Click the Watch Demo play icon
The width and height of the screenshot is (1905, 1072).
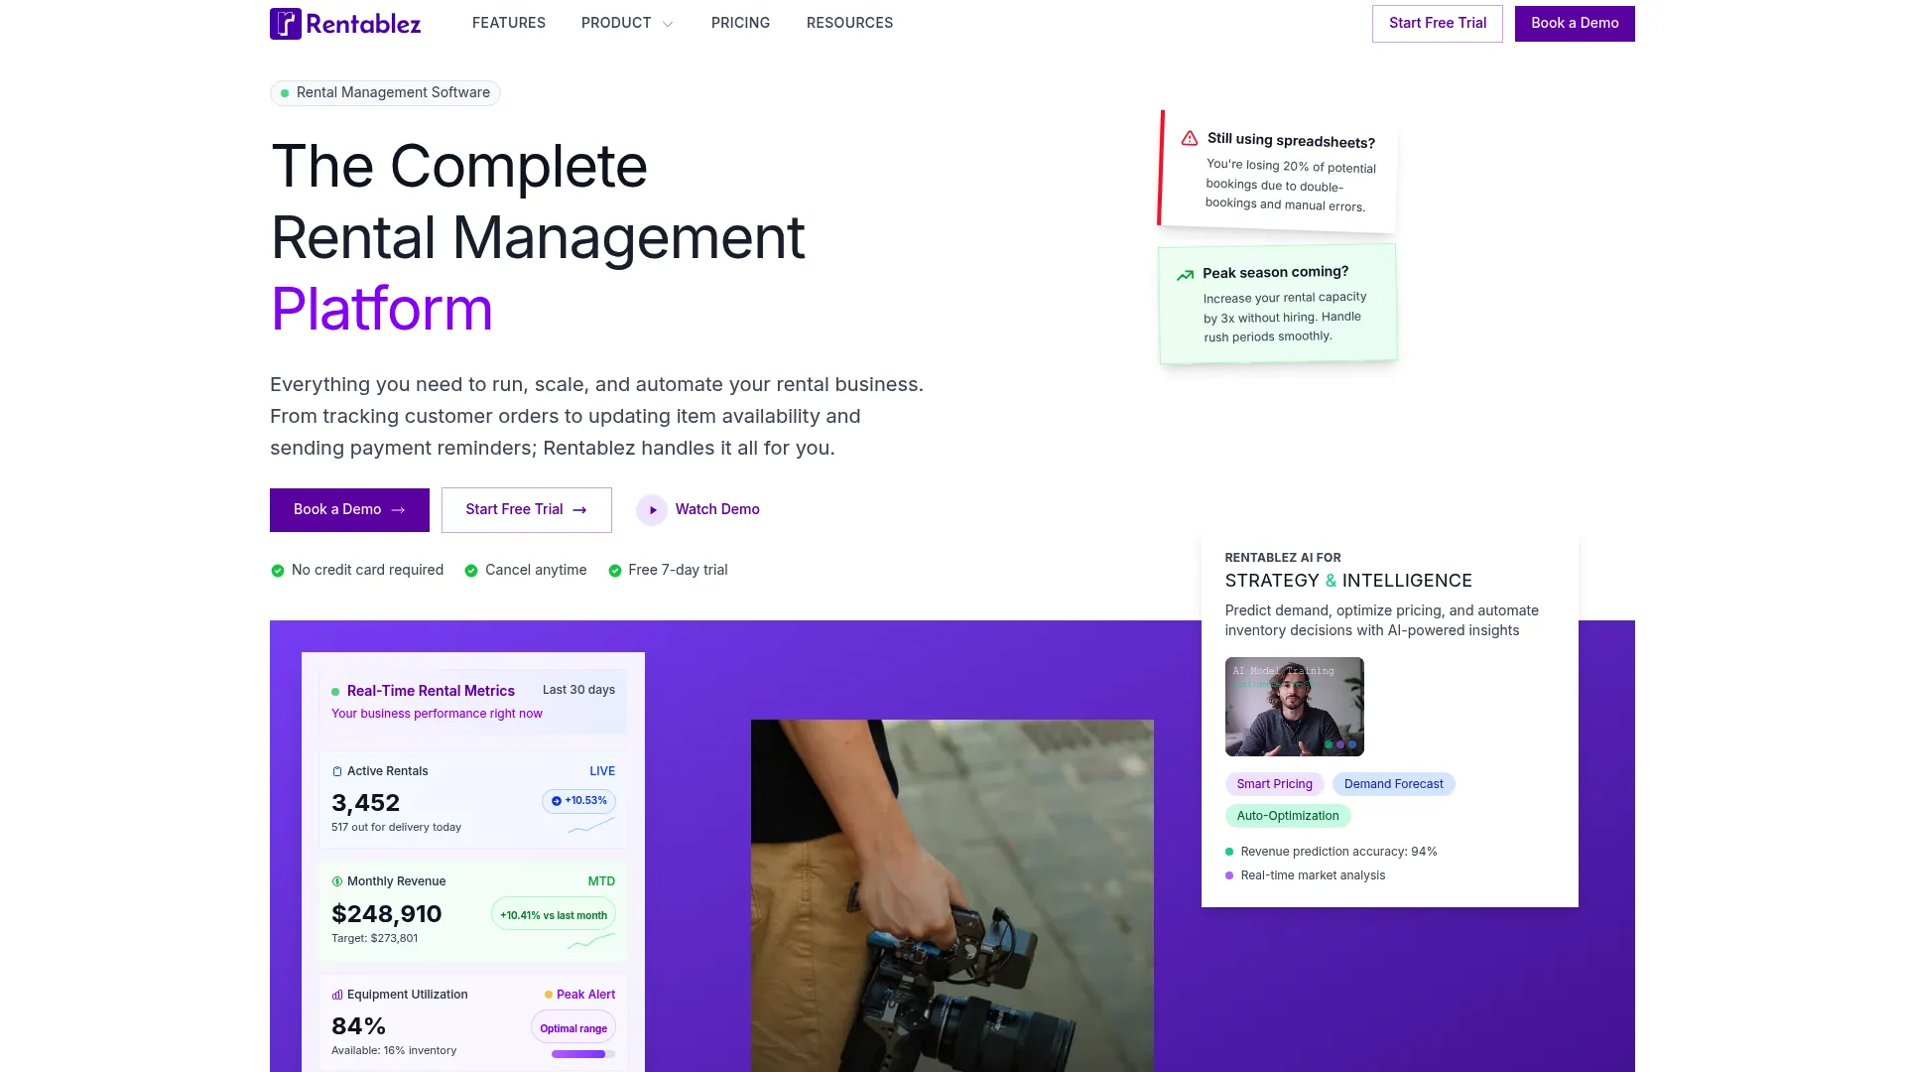click(x=652, y=510)
